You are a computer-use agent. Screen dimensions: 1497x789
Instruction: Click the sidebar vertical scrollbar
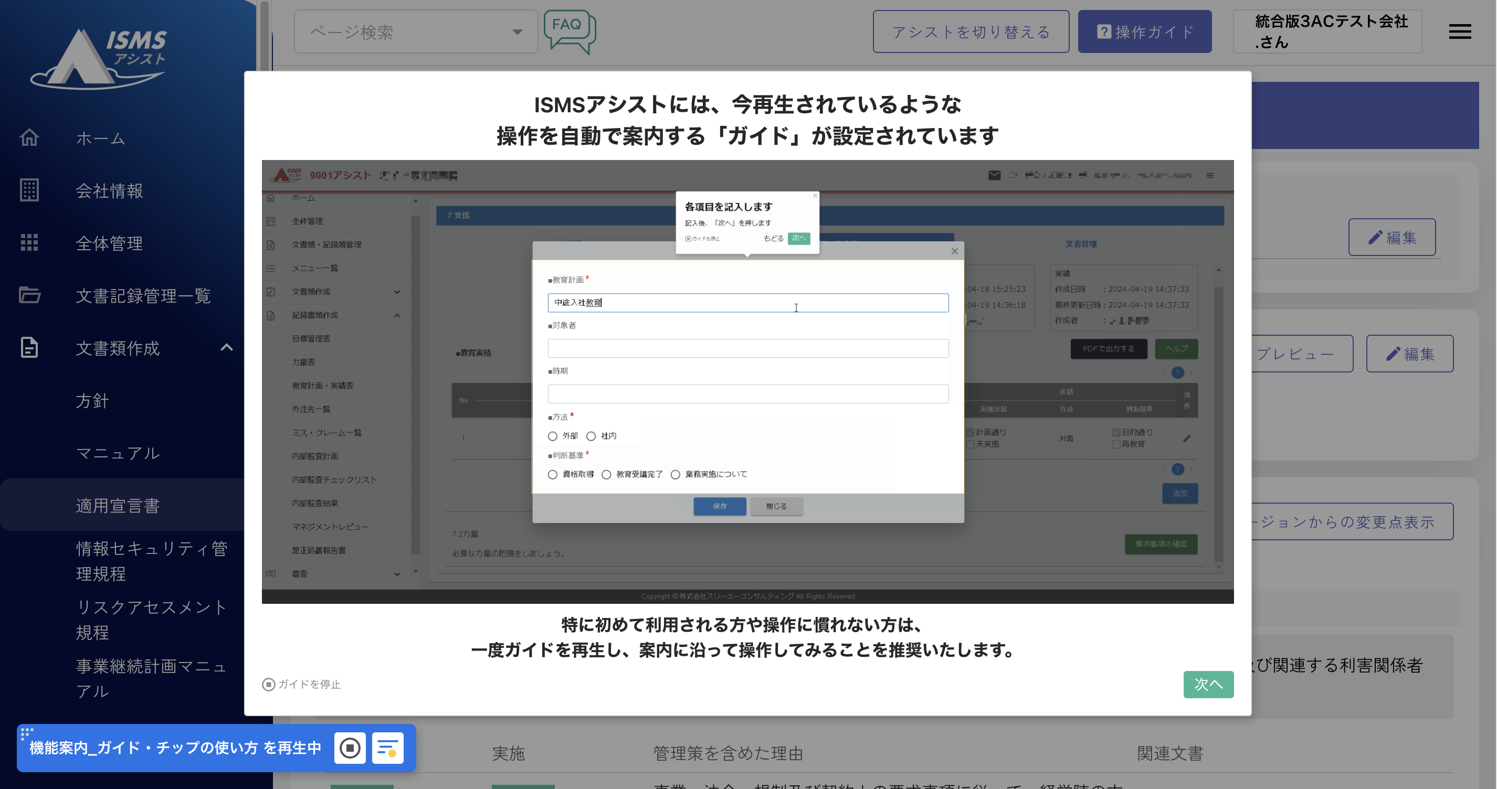pyautogui.click(x=265, y=35)
